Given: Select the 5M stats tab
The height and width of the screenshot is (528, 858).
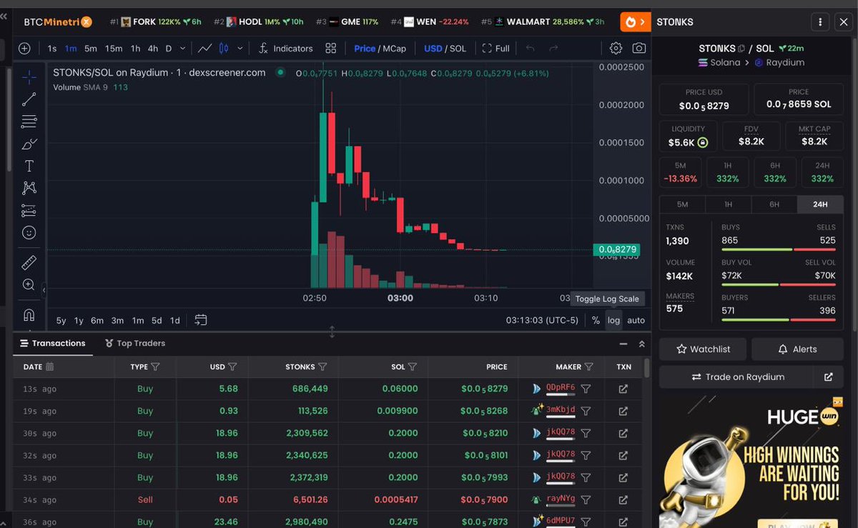Looking at the screenshot, I should pos(682,204).
